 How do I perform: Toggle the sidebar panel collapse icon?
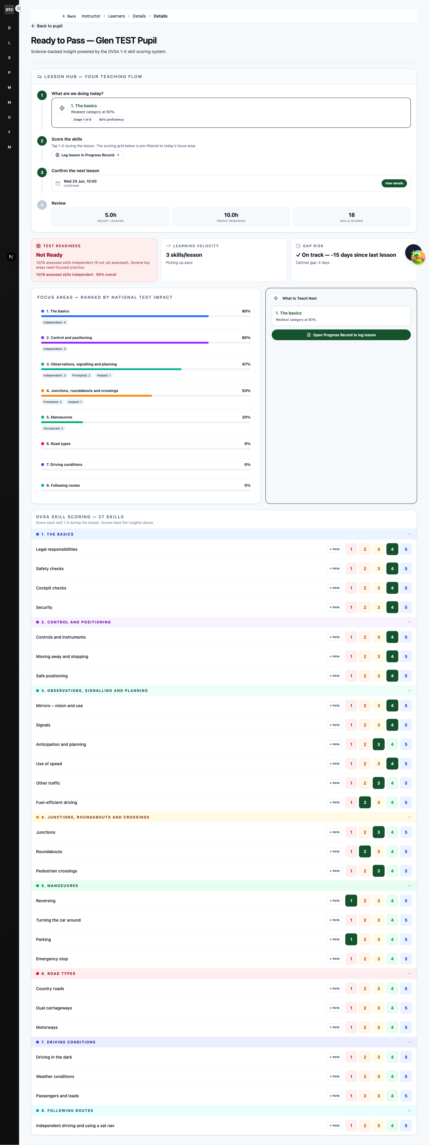18,8
